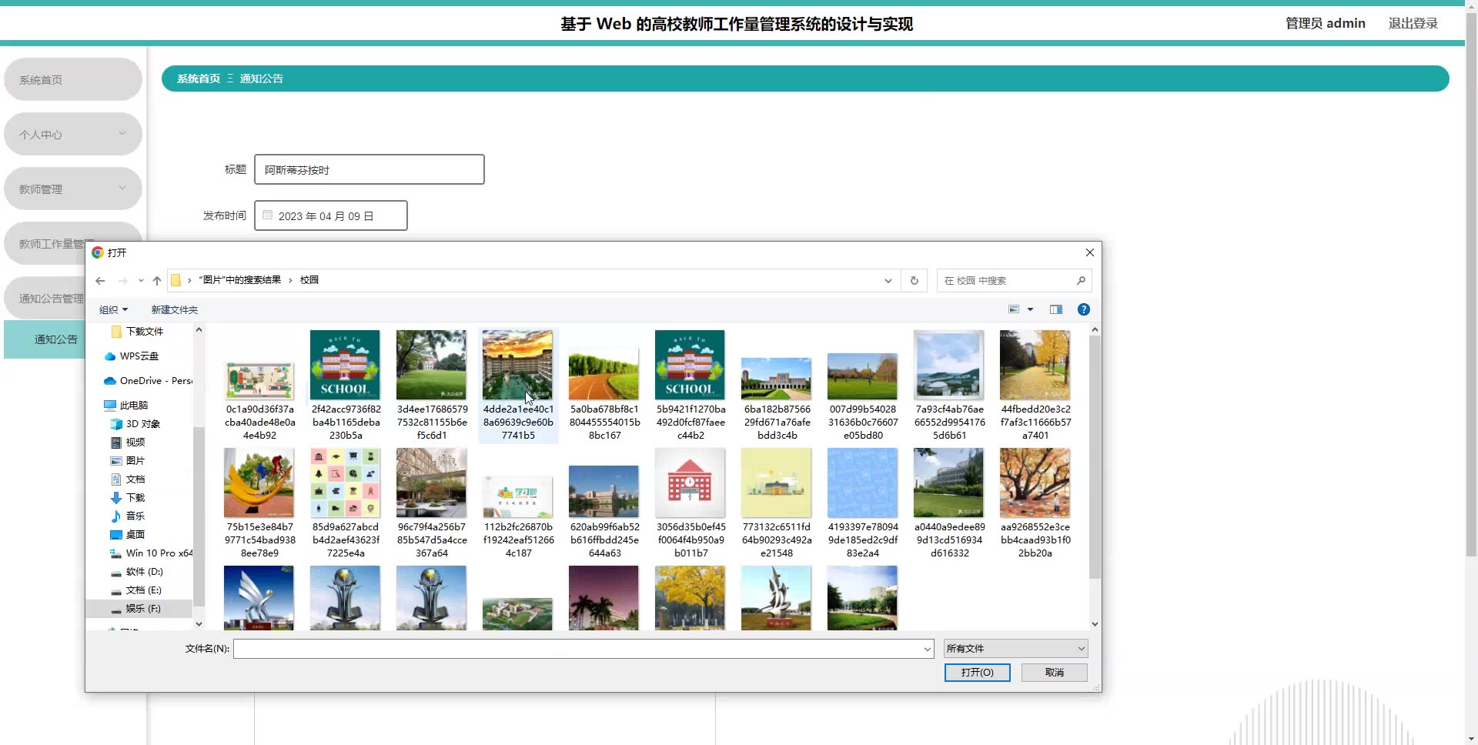Open the 所有文件 file type dropdown
This screenshot has height=745, width=1478.
point(1016,649)
